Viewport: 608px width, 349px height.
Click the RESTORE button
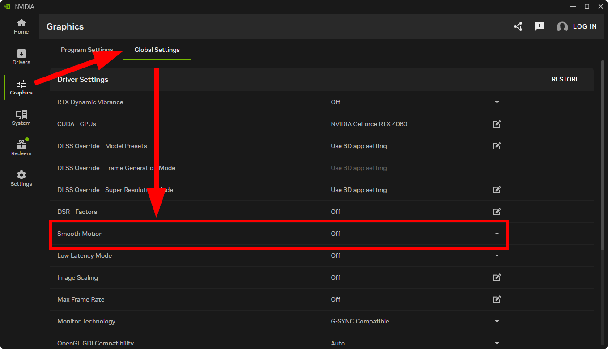tap(565, 79)
